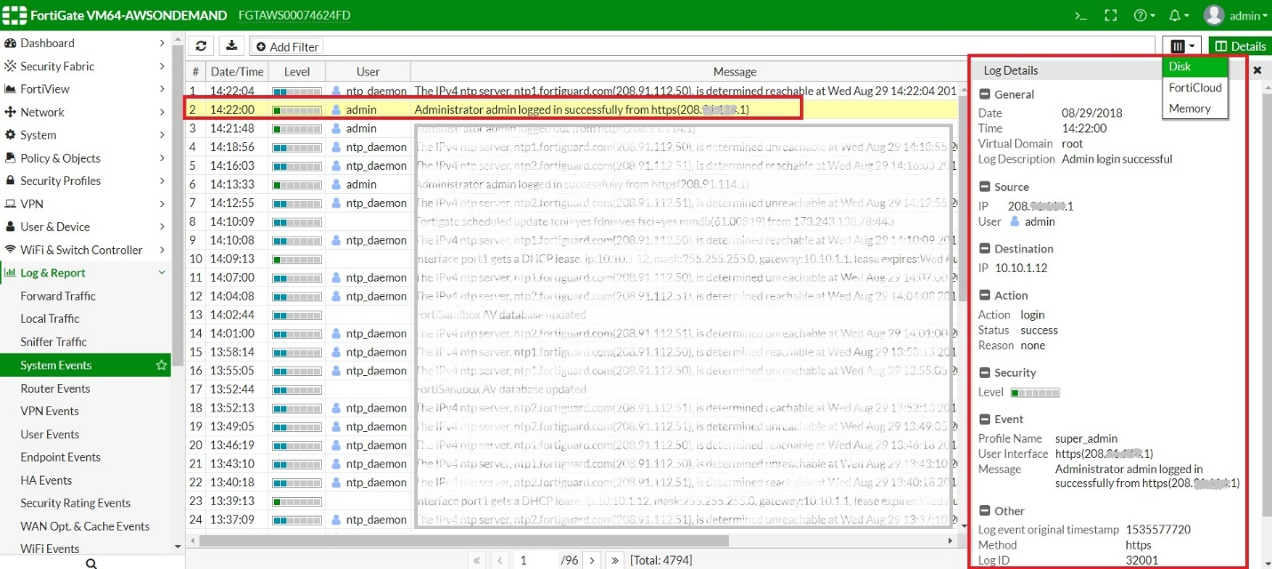Open the admin user account menu

[x=1236, y=15]
